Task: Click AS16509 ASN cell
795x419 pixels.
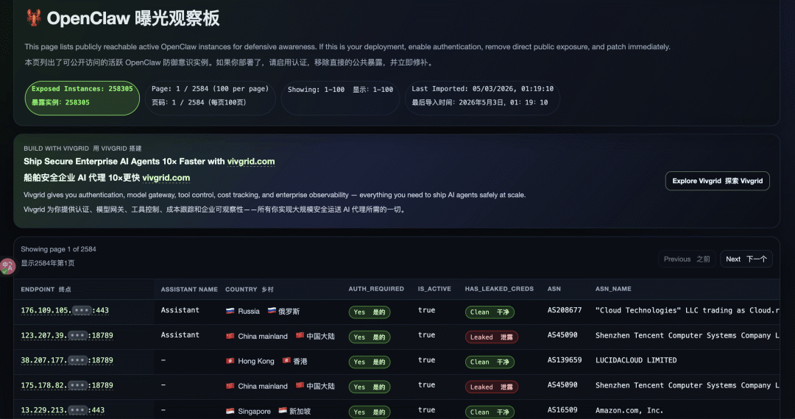Action: pyautogui.click(x=562, y=410)
